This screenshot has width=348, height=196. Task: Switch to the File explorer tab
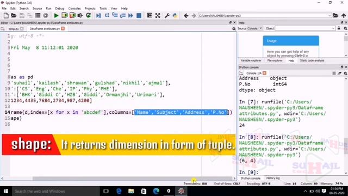point(275,60)
